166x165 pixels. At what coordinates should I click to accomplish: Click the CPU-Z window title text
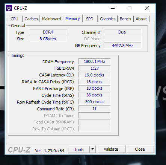20,8
